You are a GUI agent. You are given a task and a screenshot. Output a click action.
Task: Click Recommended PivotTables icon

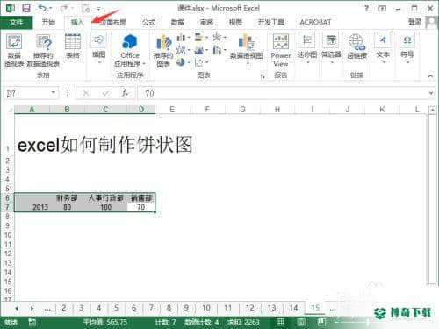tap(43, 50)
